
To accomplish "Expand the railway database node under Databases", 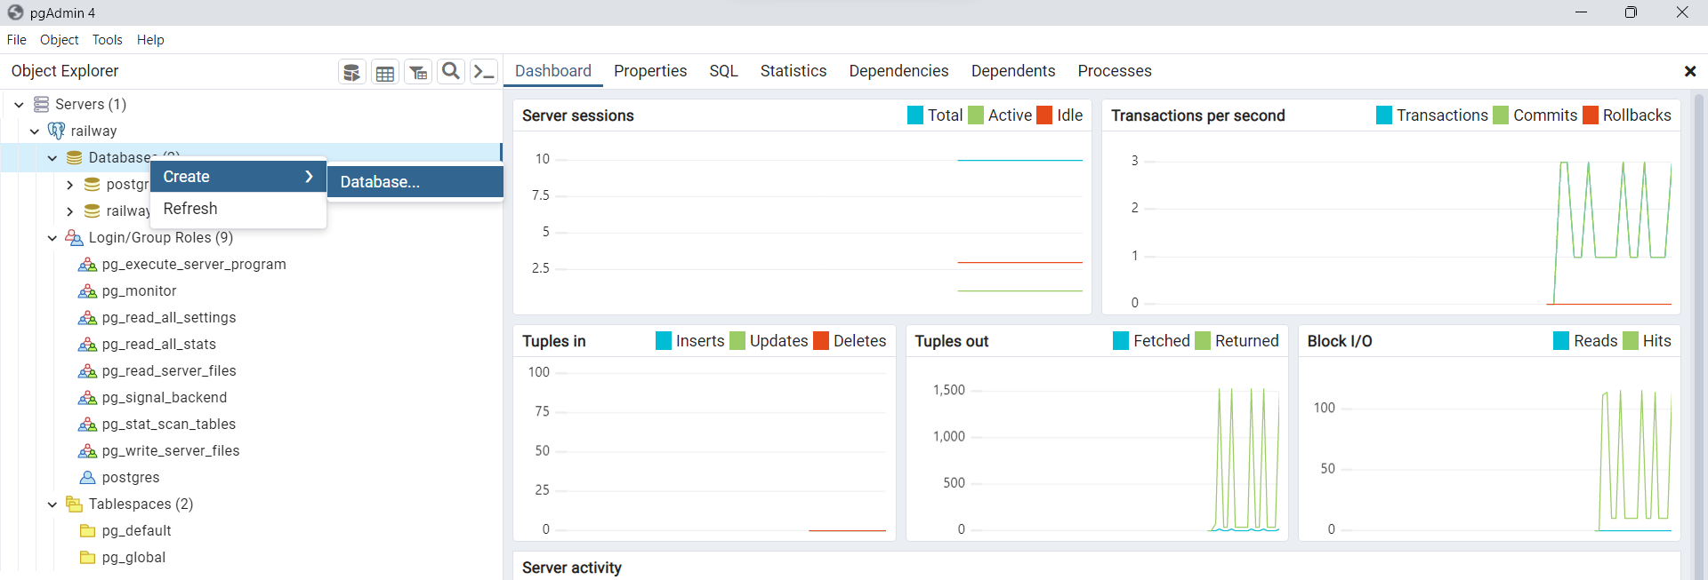I will [x=69, y=211].
